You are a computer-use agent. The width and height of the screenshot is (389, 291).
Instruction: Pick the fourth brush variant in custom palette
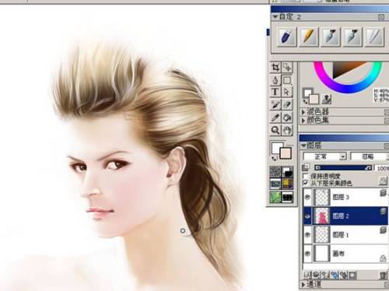tap(352, 37)
